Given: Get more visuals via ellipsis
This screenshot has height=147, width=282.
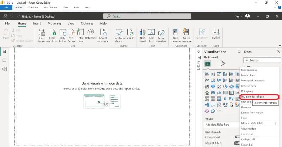Looking at the screenshot, I should coord(219,111).
